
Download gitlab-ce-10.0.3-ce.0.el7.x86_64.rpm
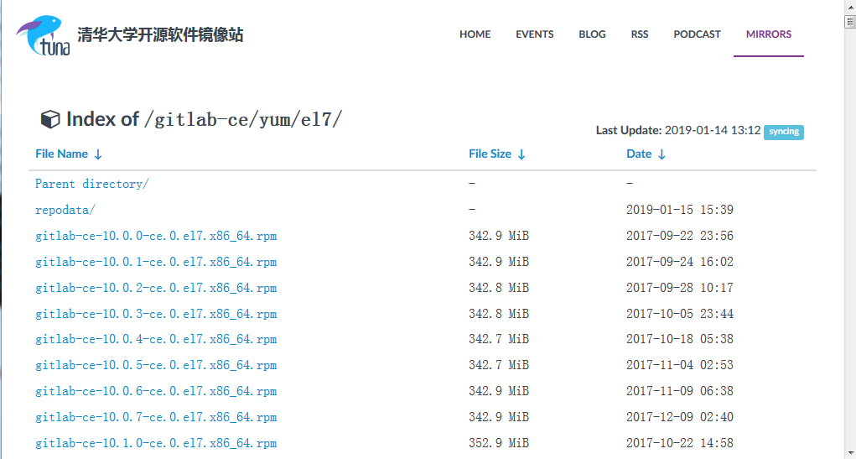tap(156, 314)
